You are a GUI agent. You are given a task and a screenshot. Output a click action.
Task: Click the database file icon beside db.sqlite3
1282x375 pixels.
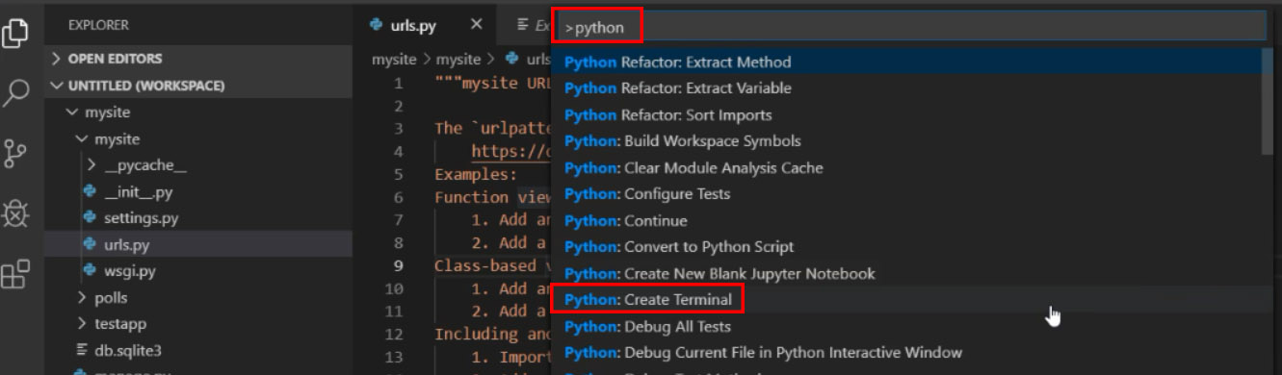click(83, 350)
